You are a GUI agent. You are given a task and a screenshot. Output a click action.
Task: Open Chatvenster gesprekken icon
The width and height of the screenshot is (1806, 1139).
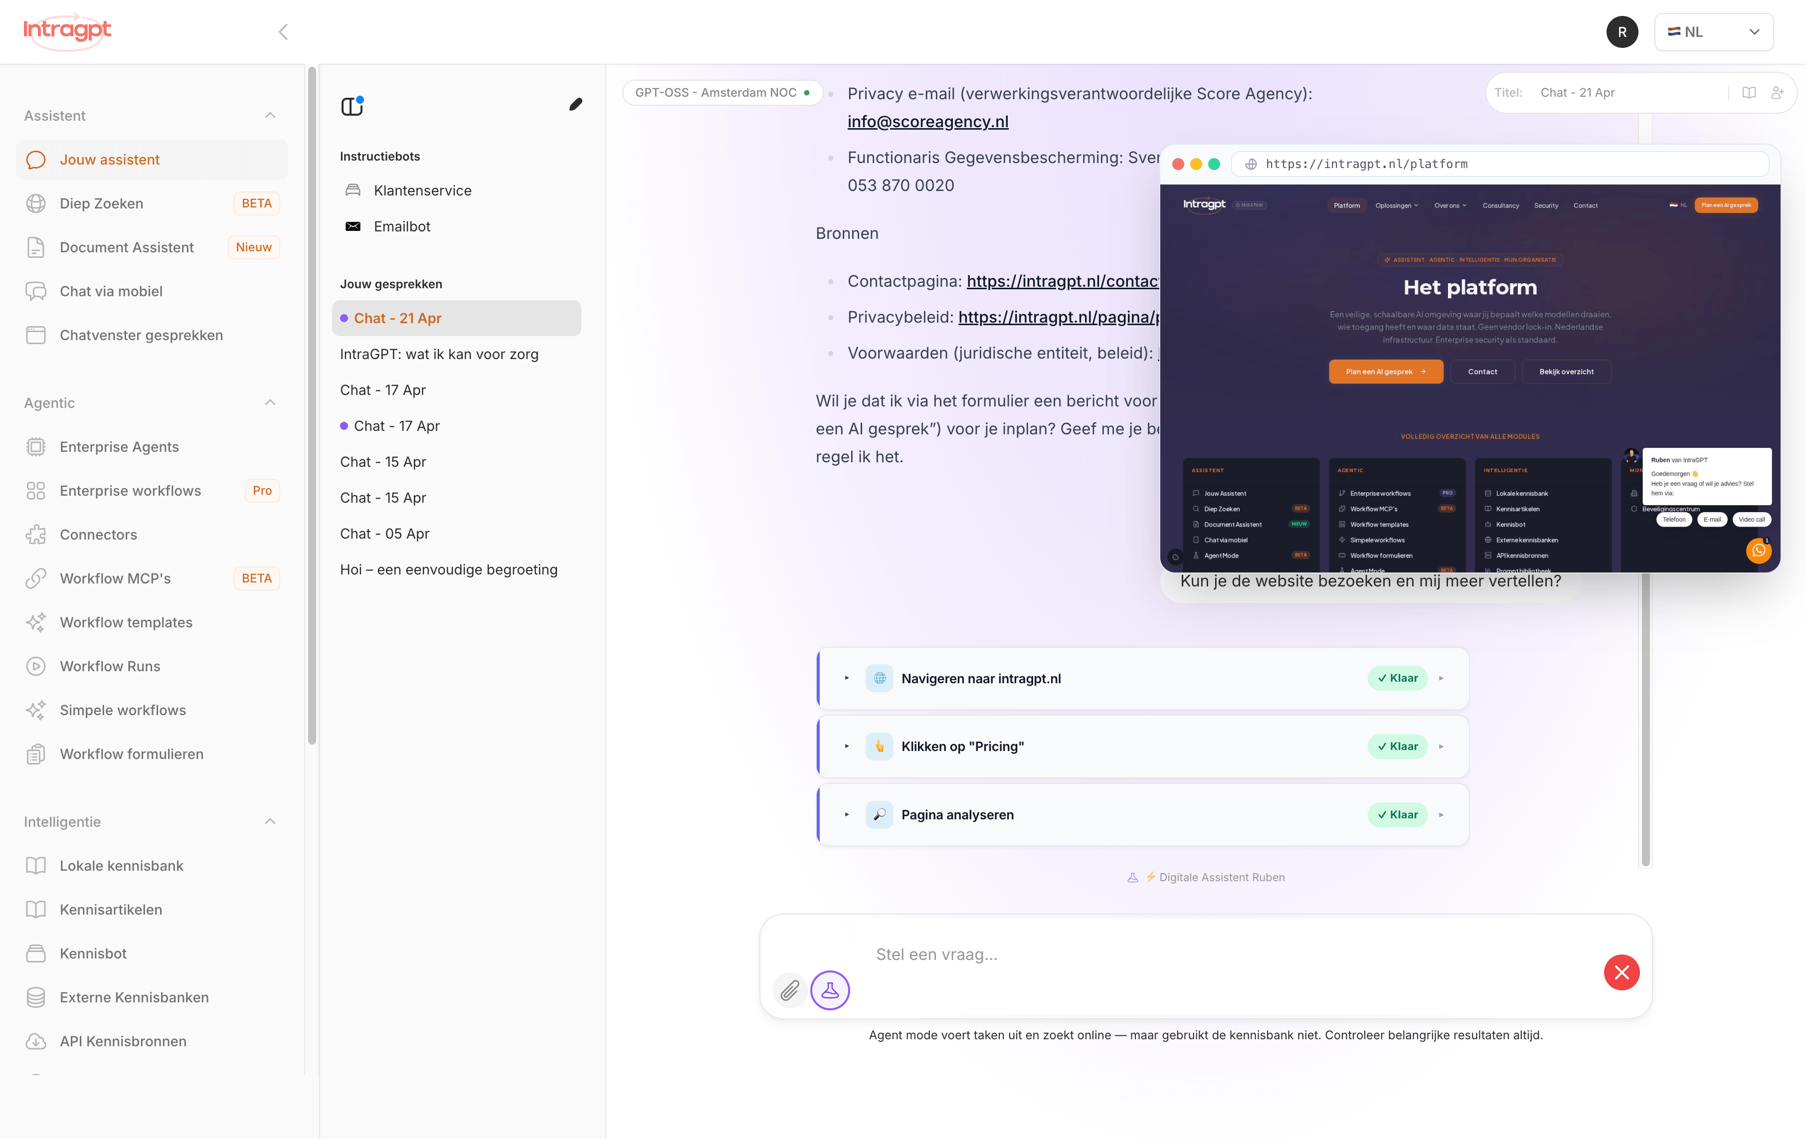tap(36, 336)
